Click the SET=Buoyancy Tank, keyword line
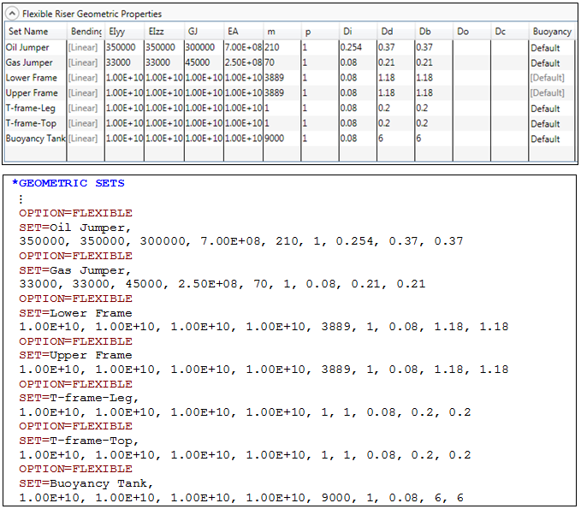 (x=86, y=484)
